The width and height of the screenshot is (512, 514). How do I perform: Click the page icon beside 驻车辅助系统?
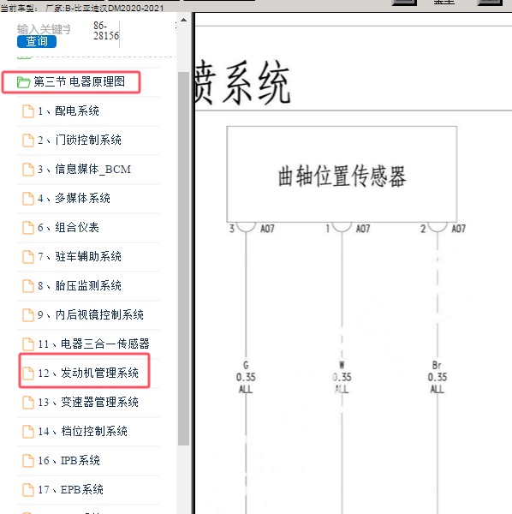pyautogui.click(x=28, y=257)
